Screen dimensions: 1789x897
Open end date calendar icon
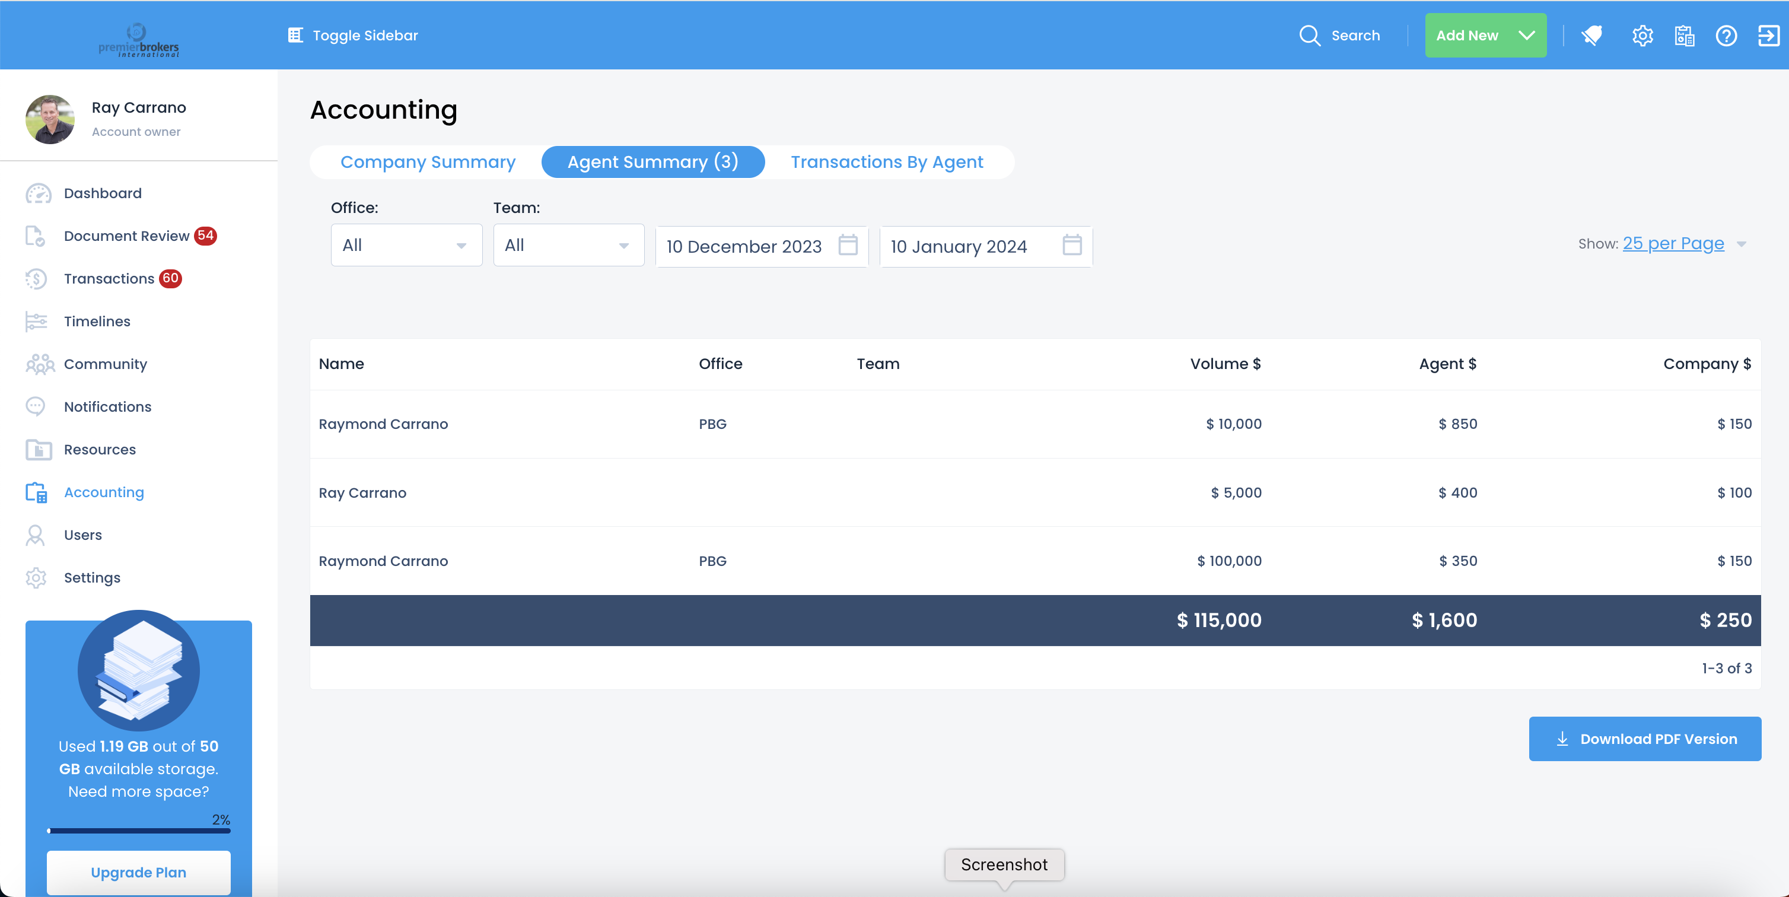tap(1072, 245)
